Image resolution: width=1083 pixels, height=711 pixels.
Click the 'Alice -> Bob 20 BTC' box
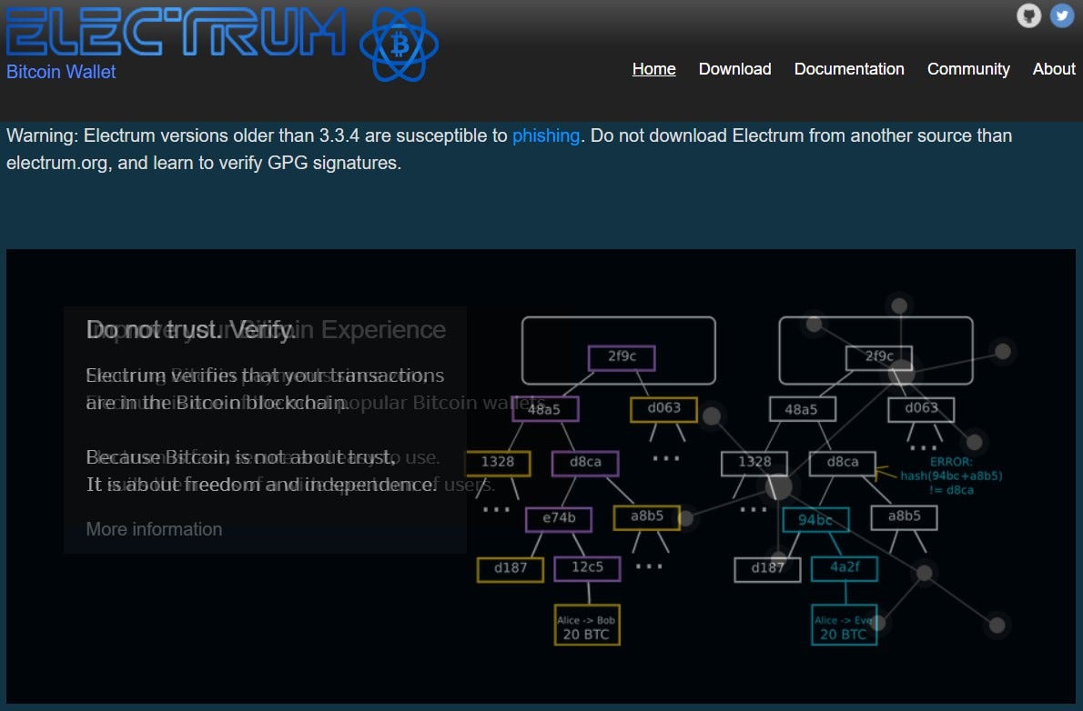click(x=587, y=626)
